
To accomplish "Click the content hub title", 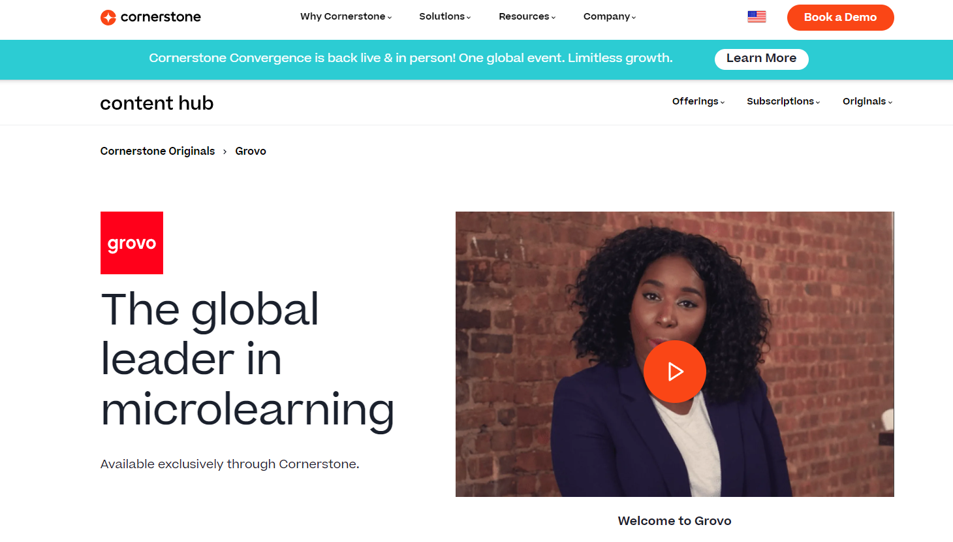I will point(157,103).
